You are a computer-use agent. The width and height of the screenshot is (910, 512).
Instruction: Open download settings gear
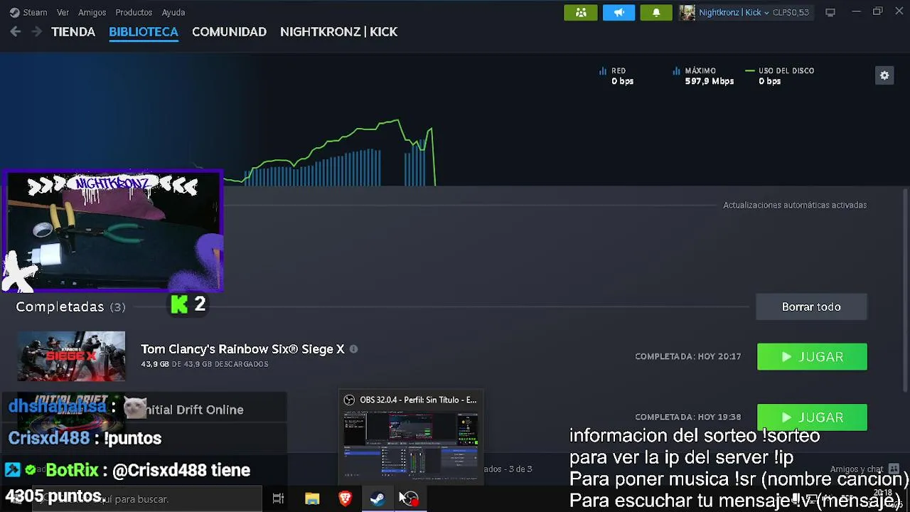pos(884,75)
